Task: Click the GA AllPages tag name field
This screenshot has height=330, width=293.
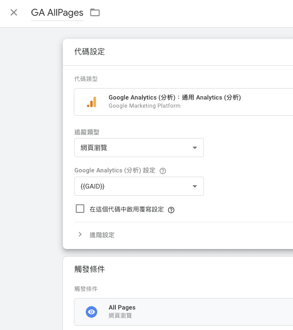Action: (57, 13)
